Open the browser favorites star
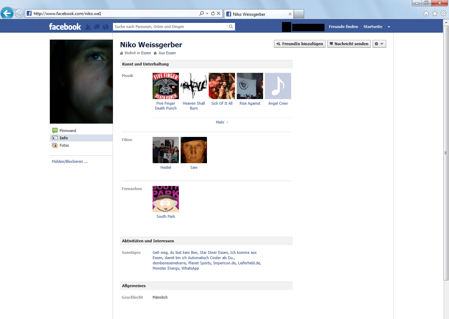Viewport: 449px width, 319px height. tap(435, 14)
